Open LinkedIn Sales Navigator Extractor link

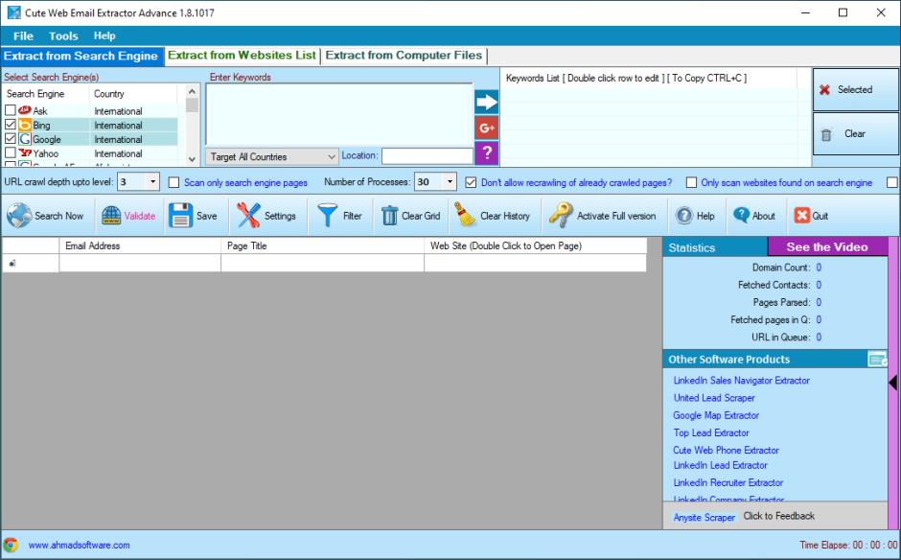tap(741, 380)
